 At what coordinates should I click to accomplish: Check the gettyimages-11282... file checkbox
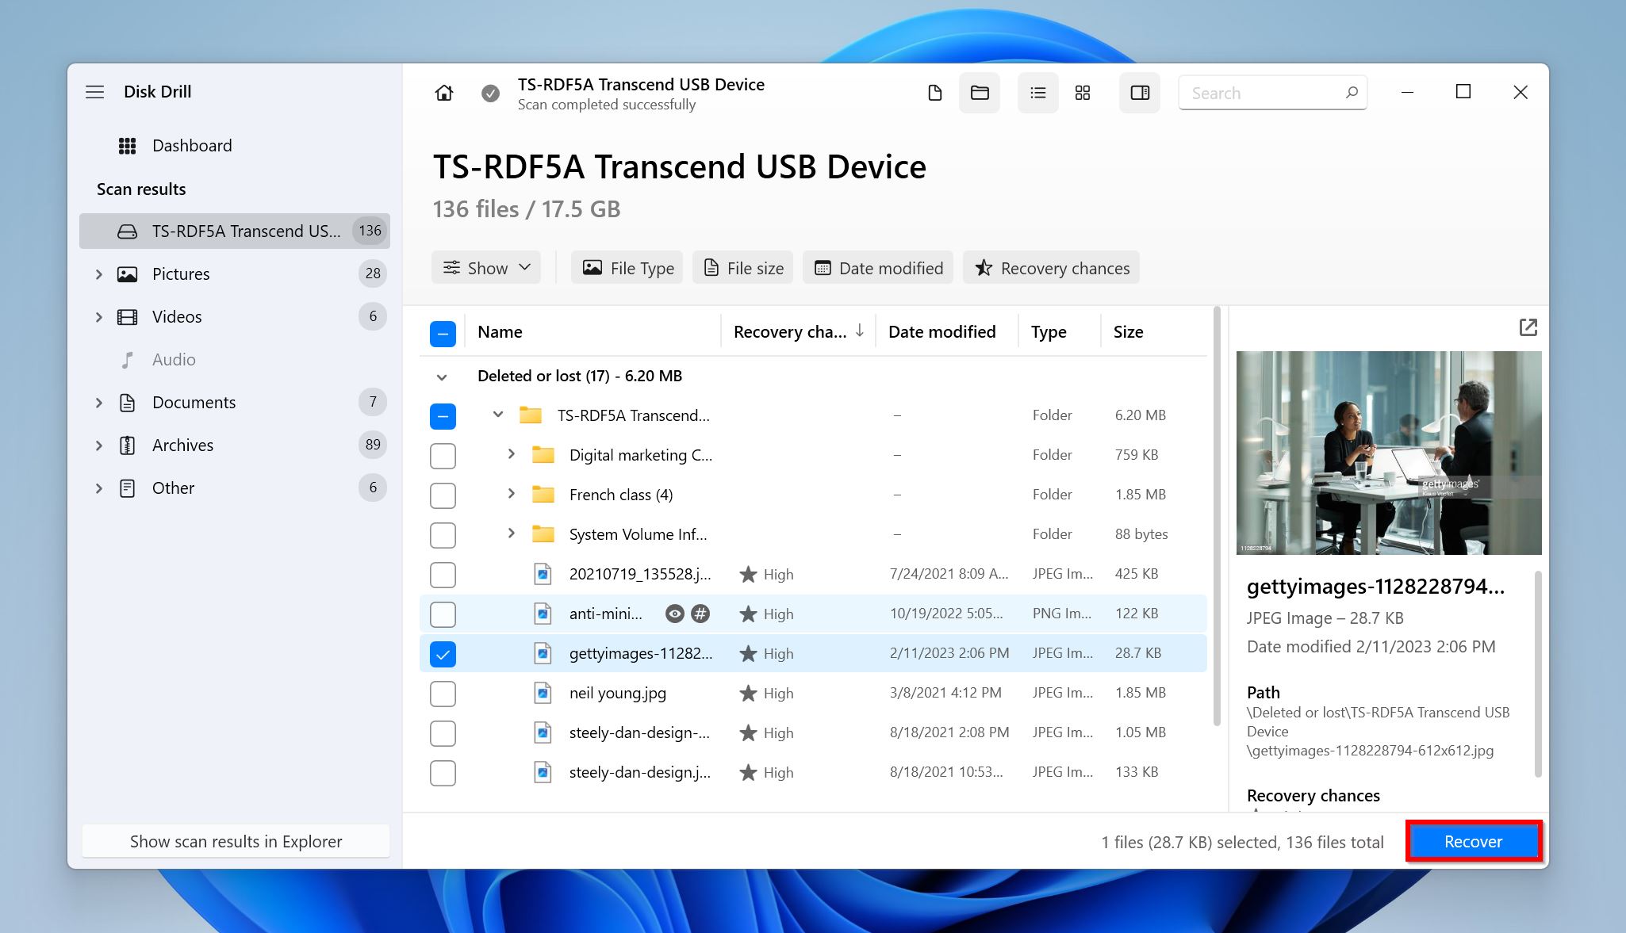coord(443,653)
